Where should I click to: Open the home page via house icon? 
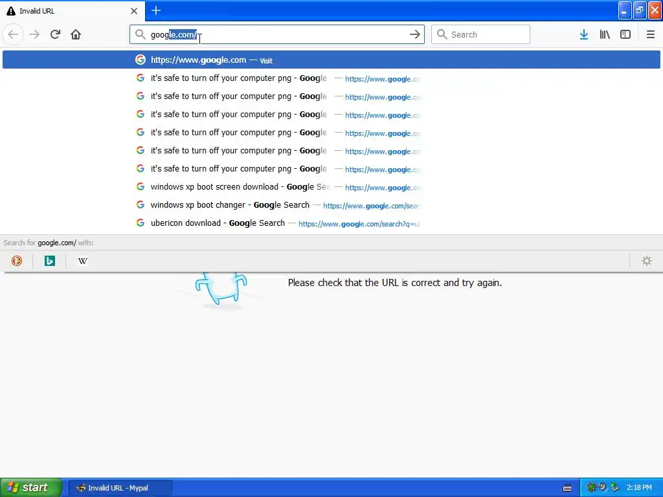coord(76,34)
